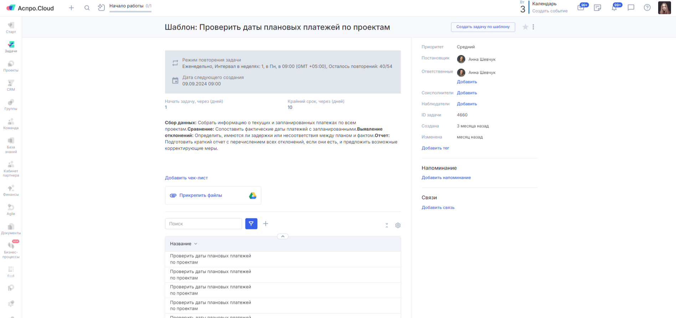Click Добавить напоминание link
This screenshot has width=676, height=318.
pyautogui.click(x=446, y=178)
